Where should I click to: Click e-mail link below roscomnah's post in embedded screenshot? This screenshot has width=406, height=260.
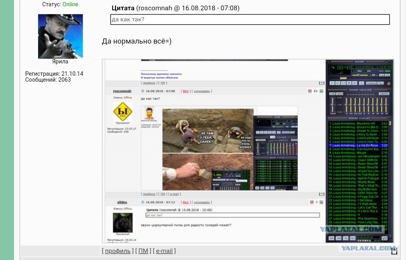click(x=174, y=194)
